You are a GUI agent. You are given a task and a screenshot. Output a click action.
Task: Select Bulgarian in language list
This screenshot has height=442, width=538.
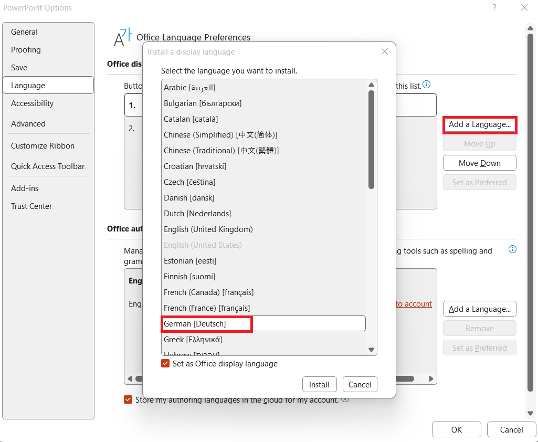(263, 103)
